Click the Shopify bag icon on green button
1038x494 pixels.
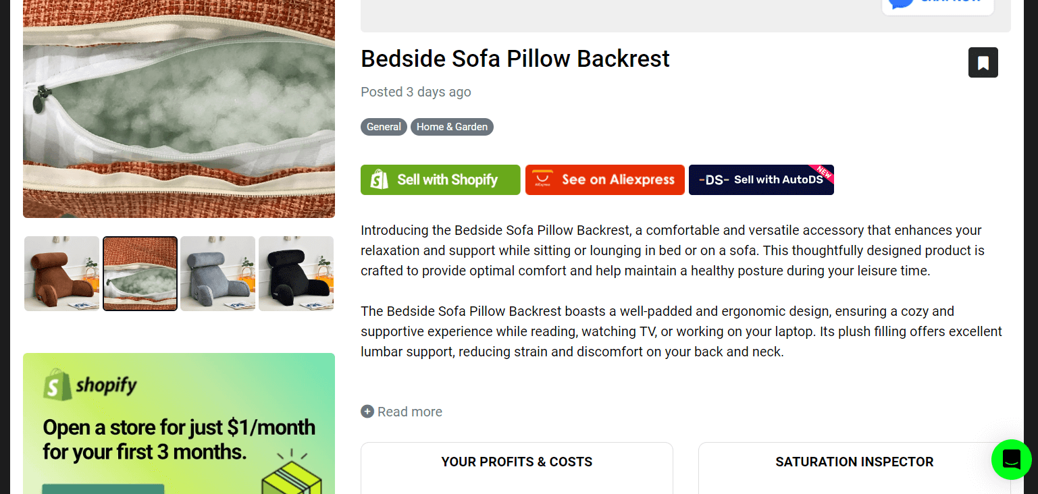click(x=380, y=180)
